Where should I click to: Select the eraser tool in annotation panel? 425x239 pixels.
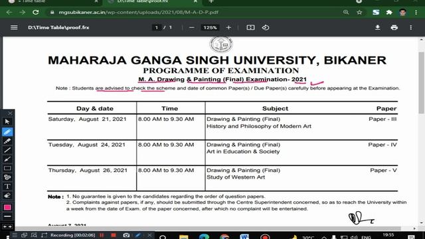pos(7,195)
